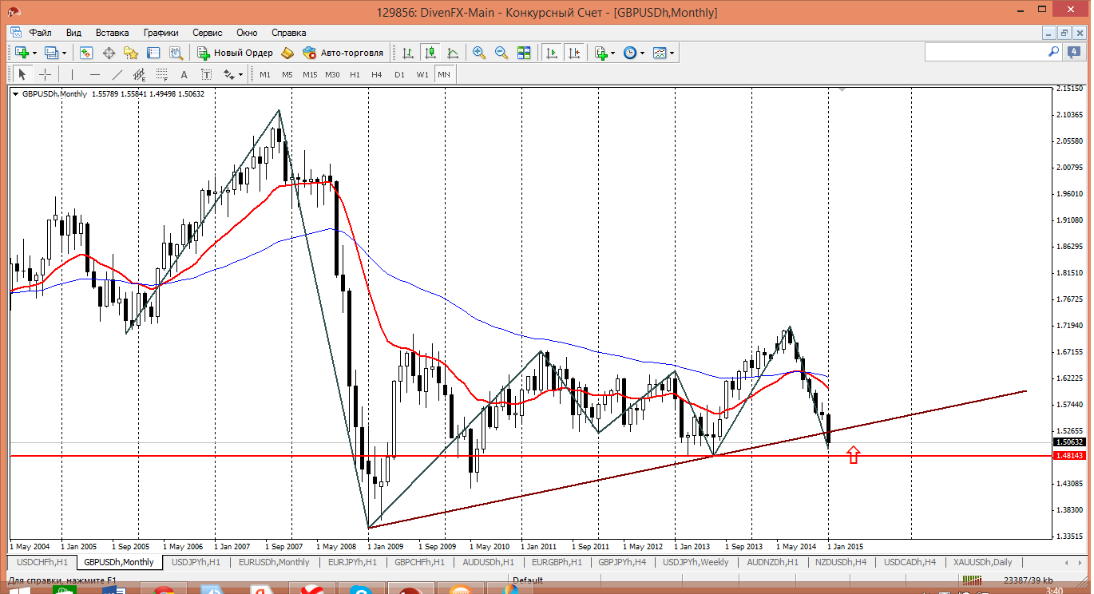Screen dimensions: 1094x594
Task: Click the Новый Ордер button
Action: click(236, 53)
